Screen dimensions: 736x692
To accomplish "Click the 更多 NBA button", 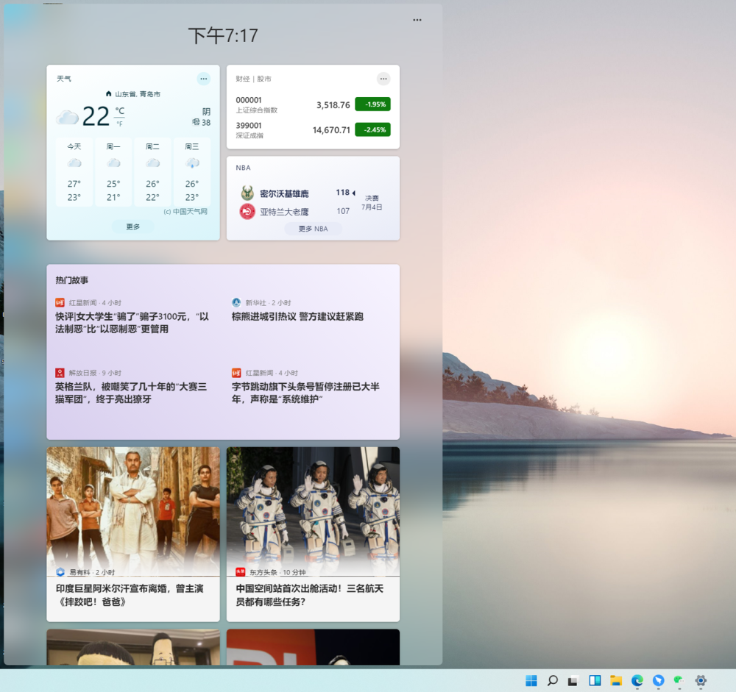I will pos(312,229).
